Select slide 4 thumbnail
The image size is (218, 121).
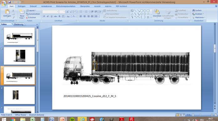pos(19,95)
